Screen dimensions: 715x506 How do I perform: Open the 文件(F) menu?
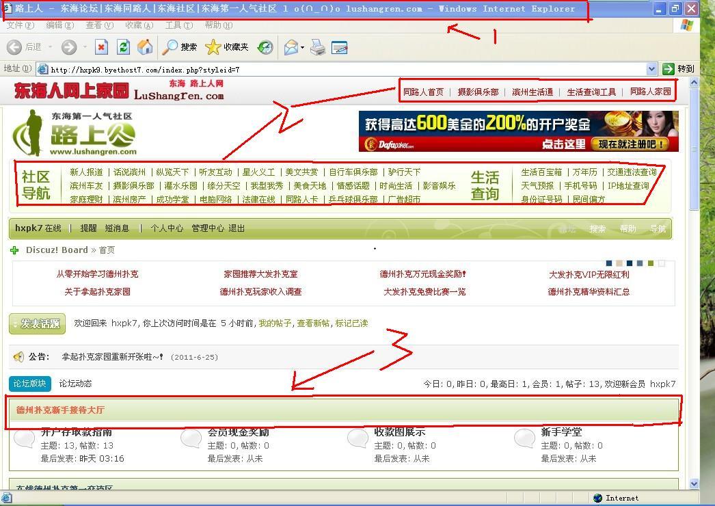20,25
